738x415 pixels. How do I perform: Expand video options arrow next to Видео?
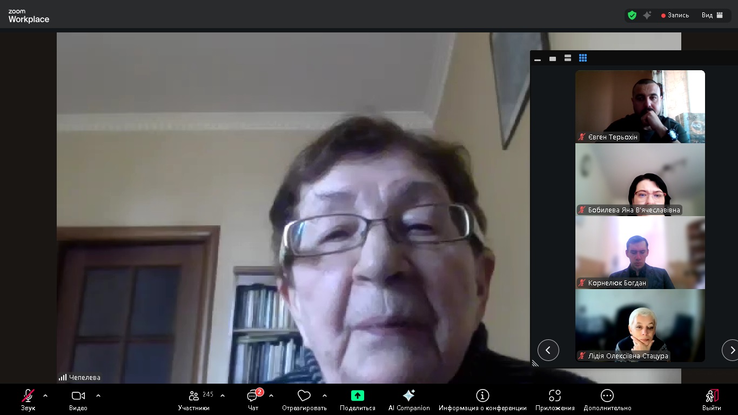pyautogui.click(x=98, y=396)
